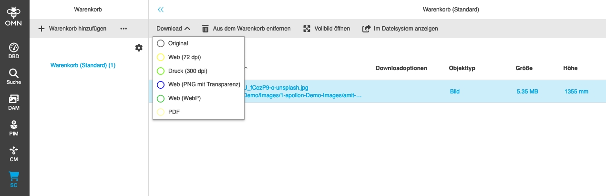This screenshot has height=196, width=606.
Task: Select Warenkorb (Standard) (1) in list
Action: (83, 65)
